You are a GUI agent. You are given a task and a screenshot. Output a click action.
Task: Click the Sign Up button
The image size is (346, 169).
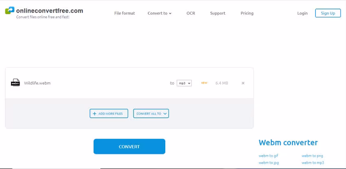click(x=328, y=13)
